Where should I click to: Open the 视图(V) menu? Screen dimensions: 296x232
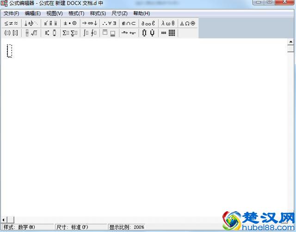click(55, 13)
